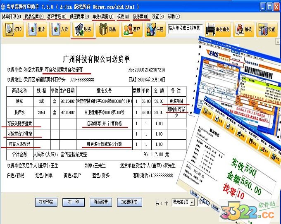Click the POS票模式 button

pyautogui.click(x=129, y=202)
